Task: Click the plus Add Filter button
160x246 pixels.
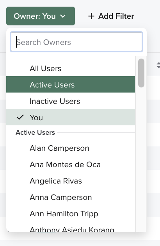Action: [111, 16]
